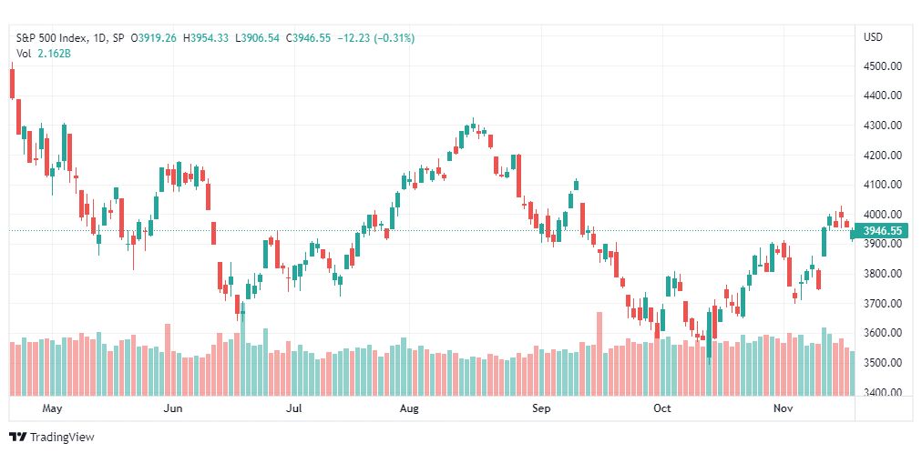Click the 4000.00 price axis label

click(882, 214)
